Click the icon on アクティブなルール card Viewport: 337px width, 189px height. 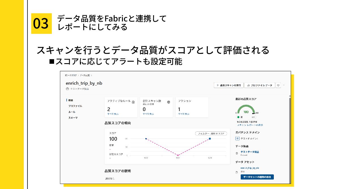point(133,102)
